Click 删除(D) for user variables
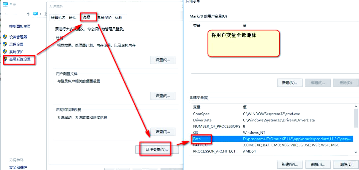The height and width of the screenshot is (170, 359). [346, 83]
